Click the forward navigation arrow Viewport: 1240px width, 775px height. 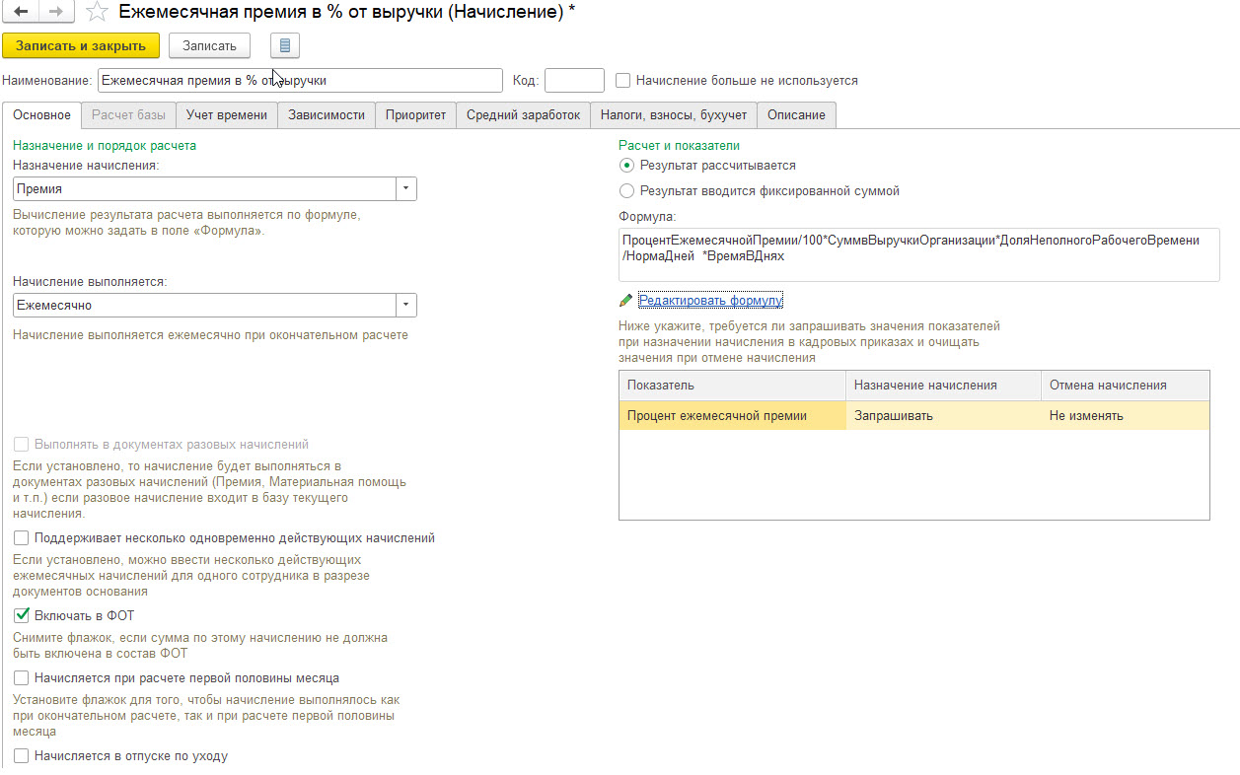(55, 12)
